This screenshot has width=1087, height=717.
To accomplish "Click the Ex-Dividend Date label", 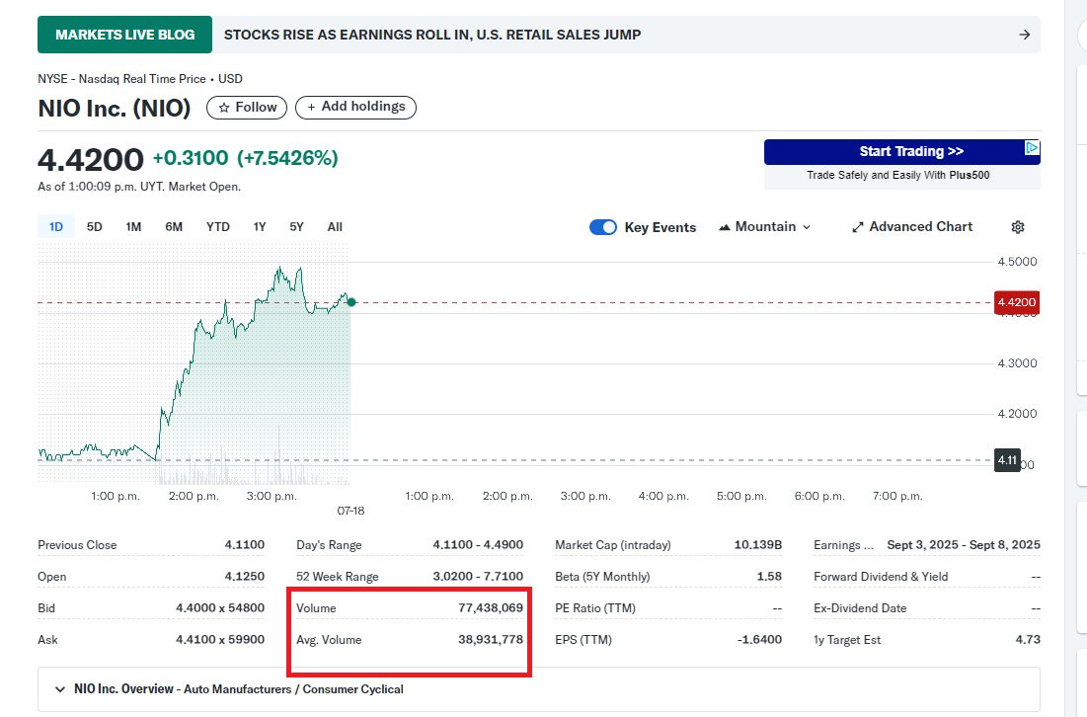I will [x=860, y=608].
